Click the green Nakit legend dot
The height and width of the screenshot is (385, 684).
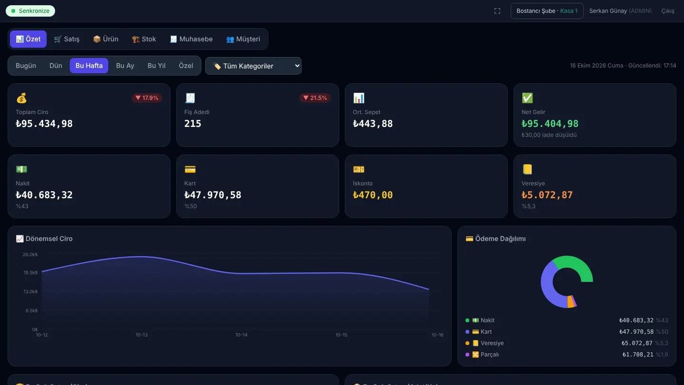[467, 320]
